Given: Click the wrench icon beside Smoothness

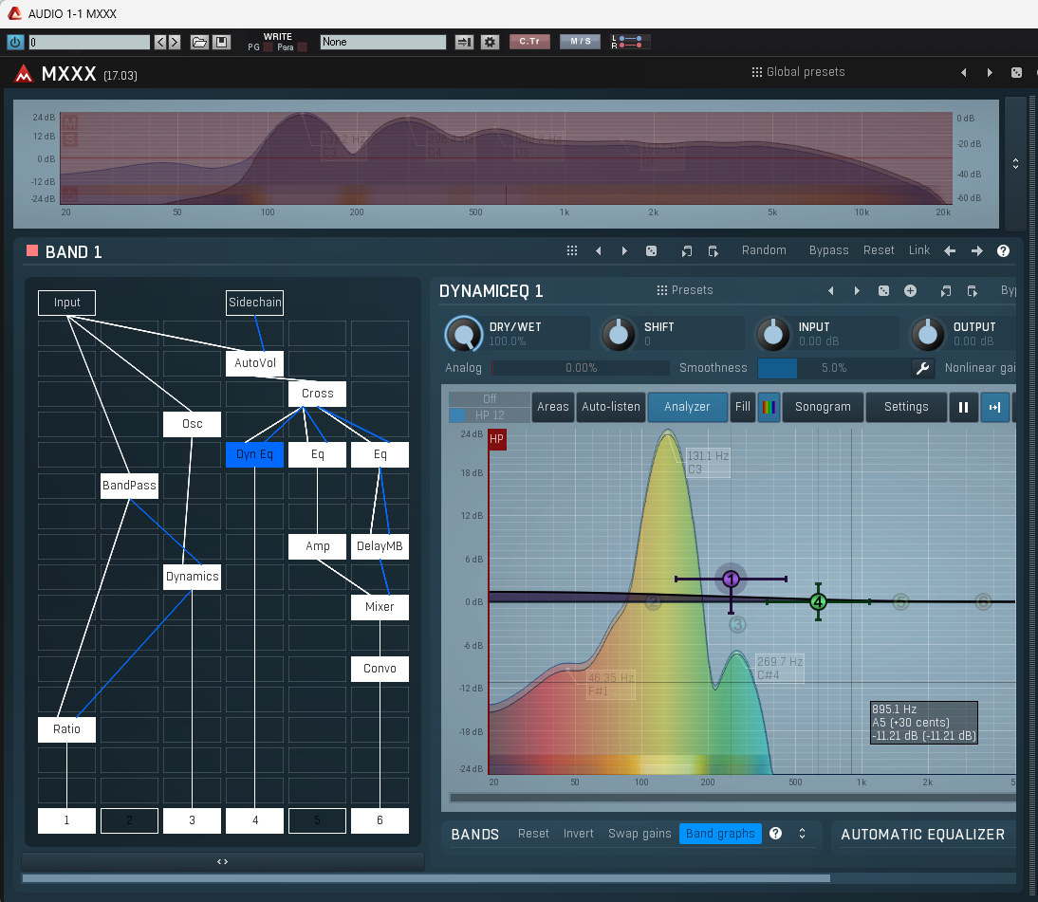Looking at the screenshot, I should 923,368.
